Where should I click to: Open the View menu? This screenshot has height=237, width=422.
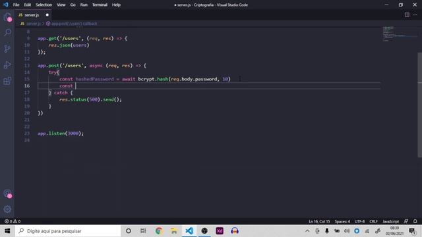61,5
